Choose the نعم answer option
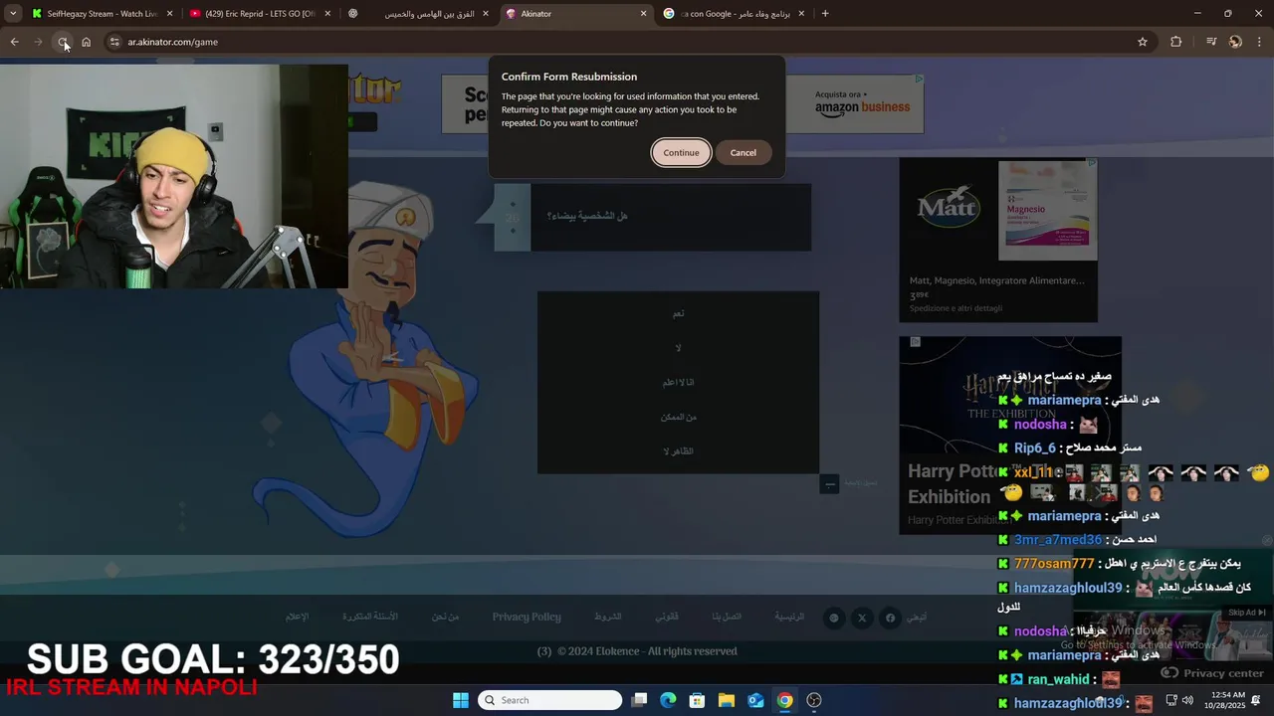 point(678,313)
